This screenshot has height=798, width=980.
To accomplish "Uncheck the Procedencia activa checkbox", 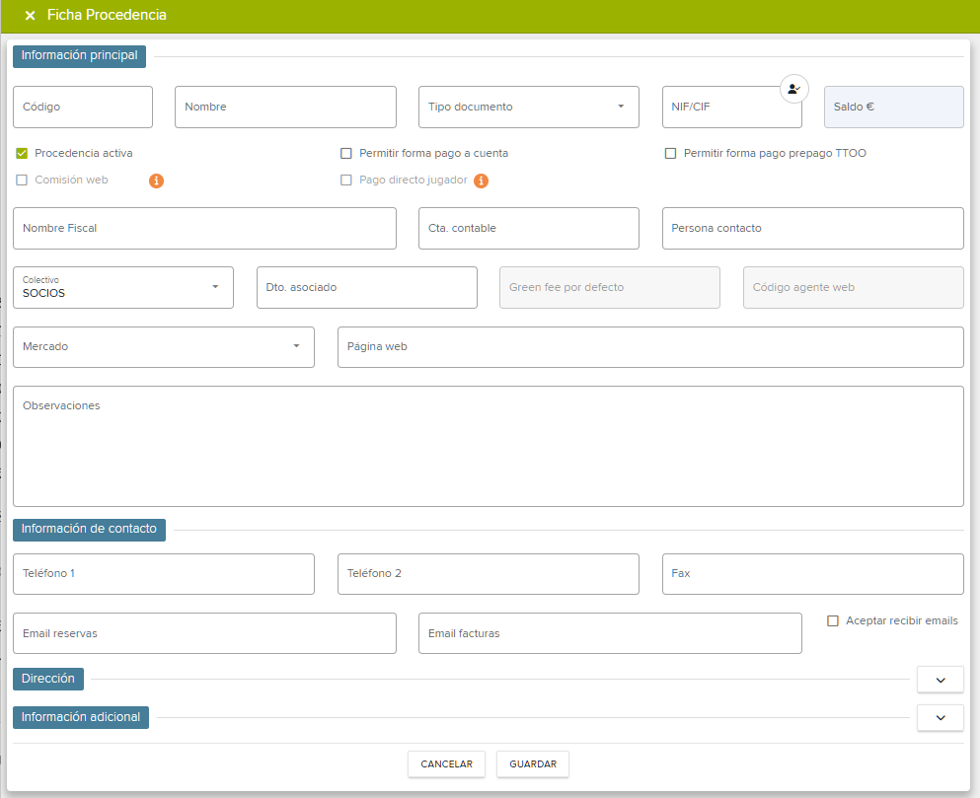I will [x=22, y=153].
